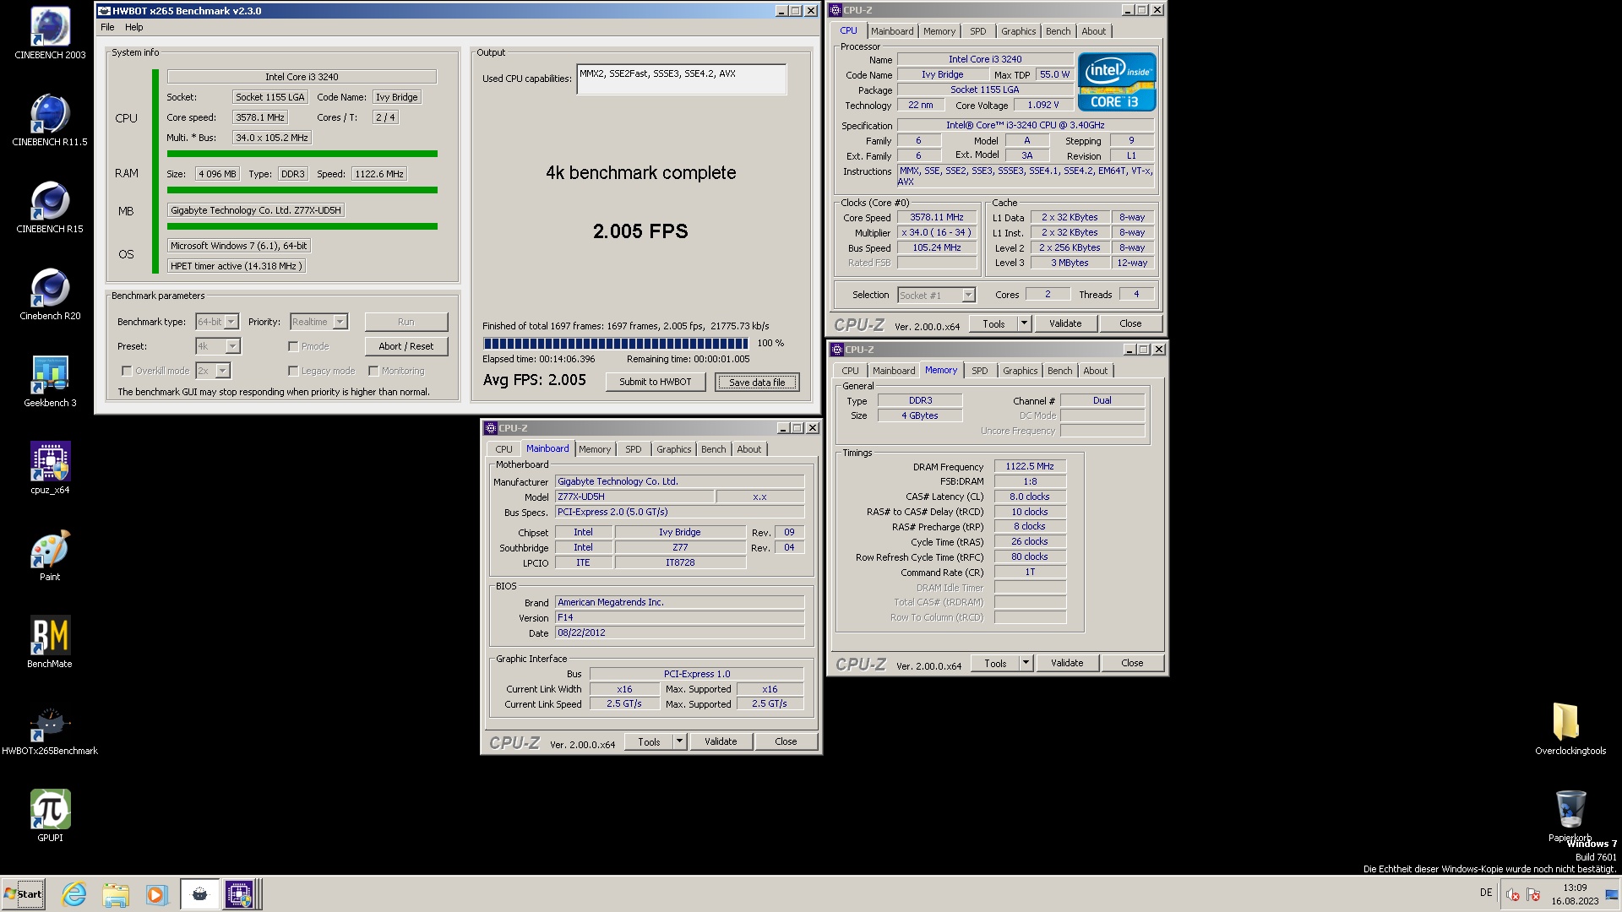1622x912 pixels.
Task: Click DRAM Frequency 1122.5 MHz value
Action: point(1030,466)
